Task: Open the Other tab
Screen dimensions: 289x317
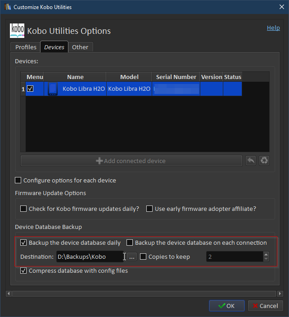Action: (x=80, y=47)
